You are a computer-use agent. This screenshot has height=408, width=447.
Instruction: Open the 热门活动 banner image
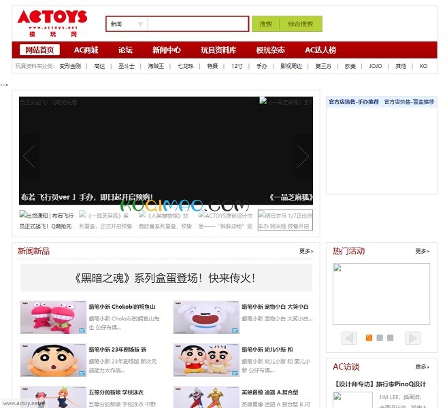381,294
